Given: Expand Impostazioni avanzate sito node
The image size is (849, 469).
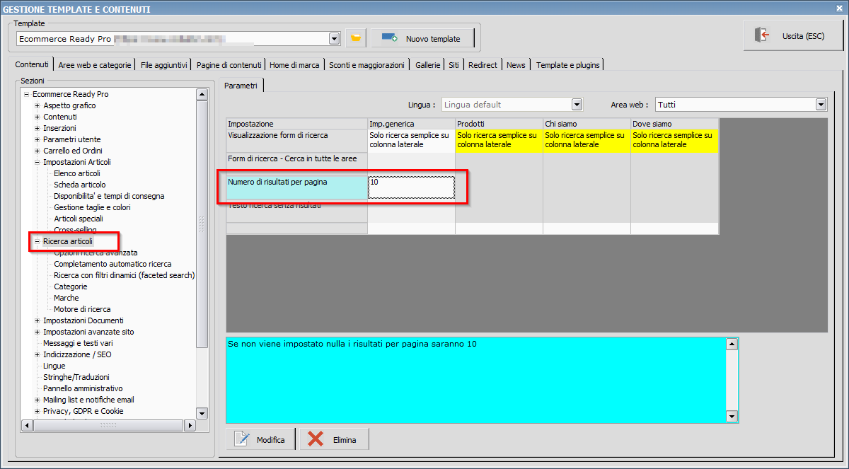Looking at the screenshot, I should pyautogui.click(x=37, y=332).
